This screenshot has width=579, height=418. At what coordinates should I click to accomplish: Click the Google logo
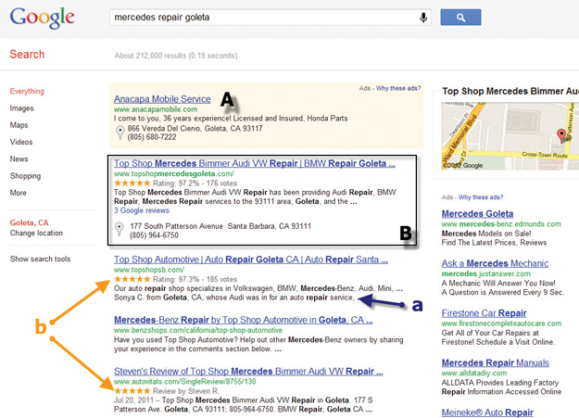[x=42, y=18]
